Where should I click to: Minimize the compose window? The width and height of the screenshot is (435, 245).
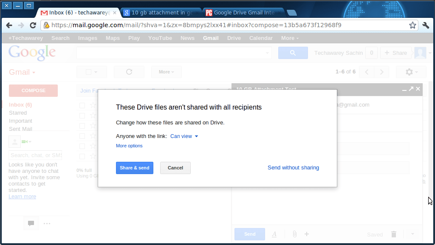404,89
